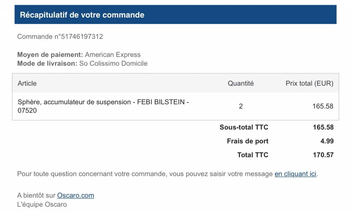
Task: Select the "American Express" payment text
Action: click(113, 55)
